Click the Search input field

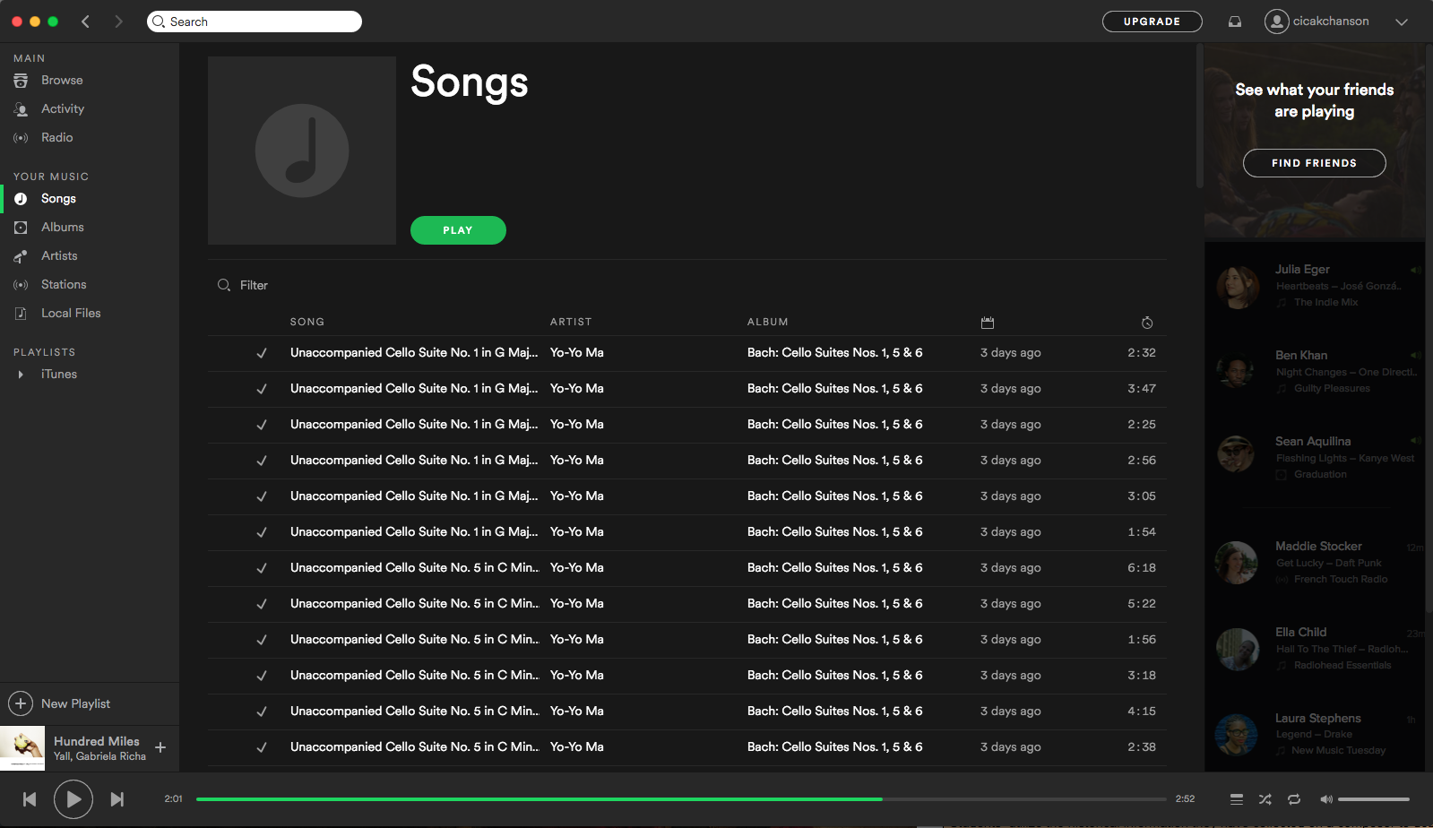point(255,22)
